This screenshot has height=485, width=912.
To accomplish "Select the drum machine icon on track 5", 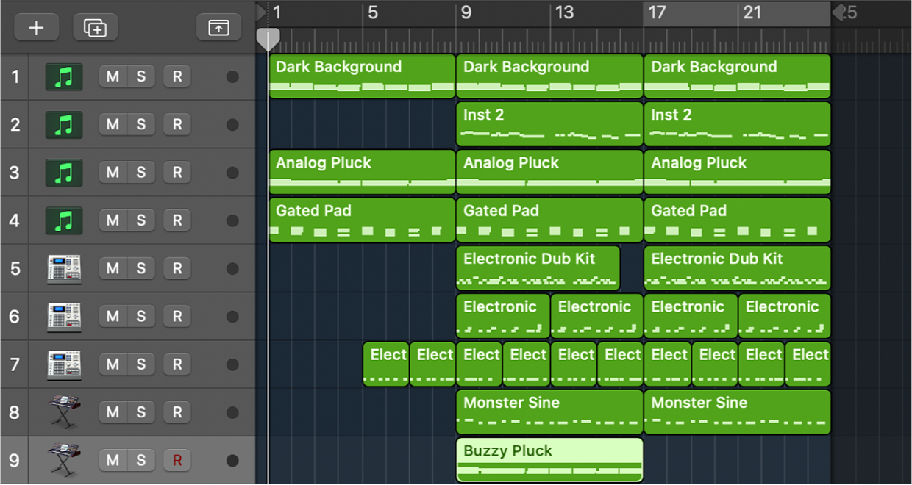I will [x=63, y=268].
